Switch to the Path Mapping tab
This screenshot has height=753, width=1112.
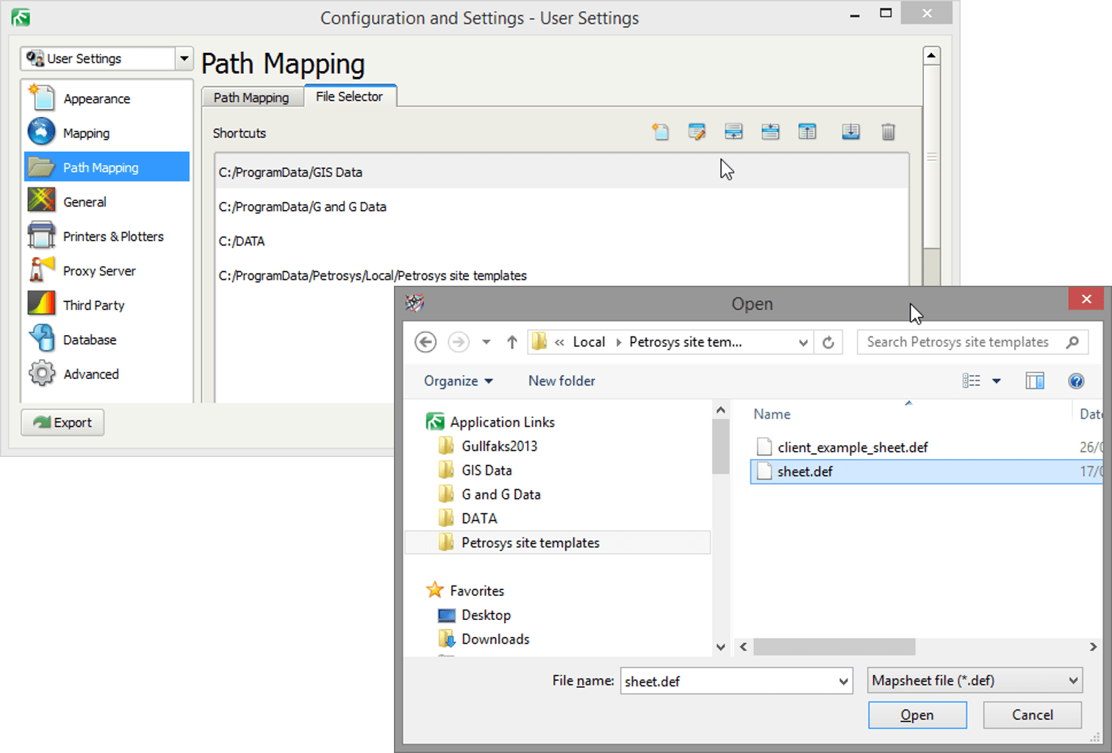[x=251, y=98]
